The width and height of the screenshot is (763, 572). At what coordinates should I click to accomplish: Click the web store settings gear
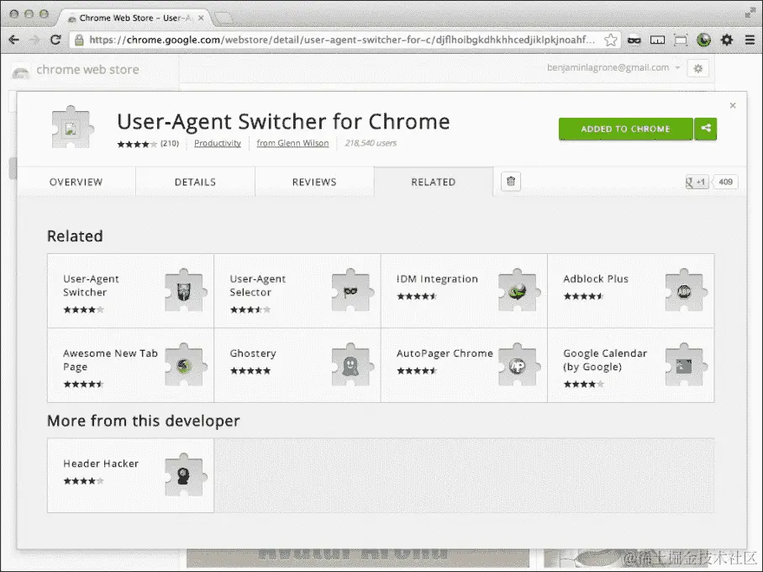click(x=697, y=68)
